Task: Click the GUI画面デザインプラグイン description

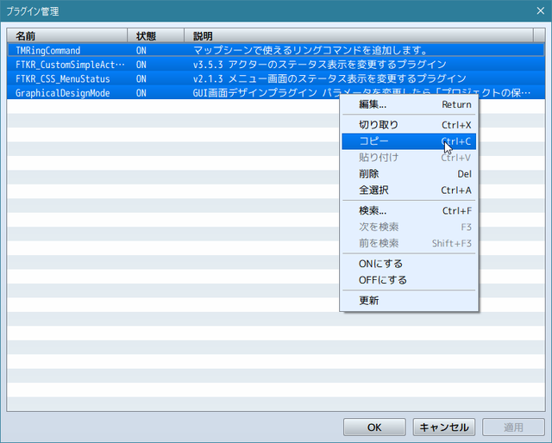Action: pos(361,92)
